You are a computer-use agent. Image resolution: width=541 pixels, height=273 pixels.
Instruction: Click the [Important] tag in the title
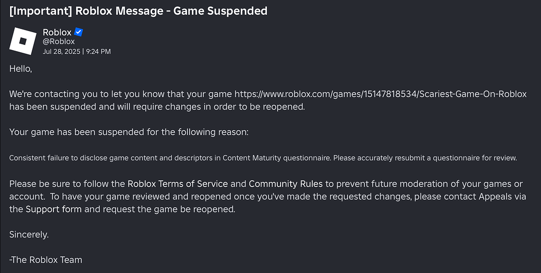pos(41,11)
